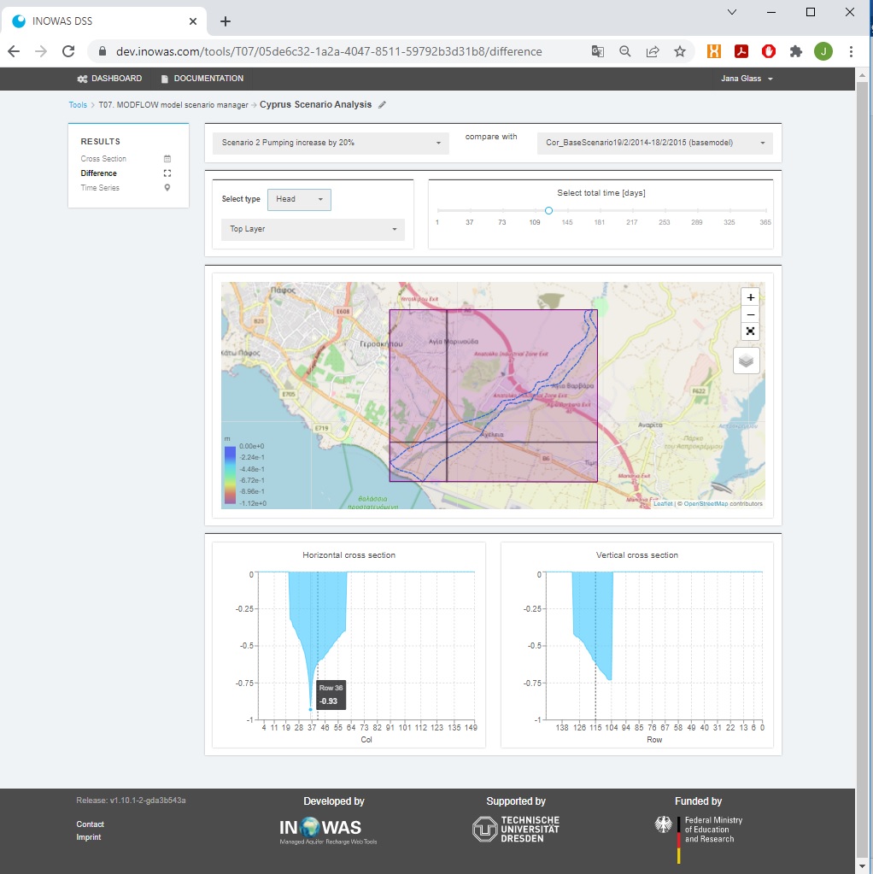Click the expand icon beside Difference

pyautogui.click(x=167, y=173)
